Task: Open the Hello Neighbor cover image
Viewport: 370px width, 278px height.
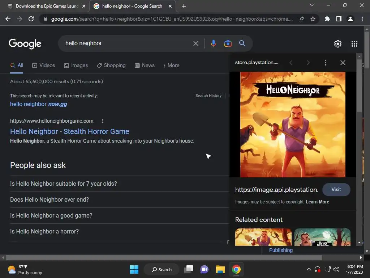Action: tap(293, 125)
